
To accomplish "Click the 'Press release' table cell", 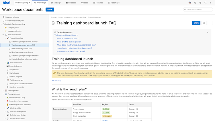I will click(78, 109).
